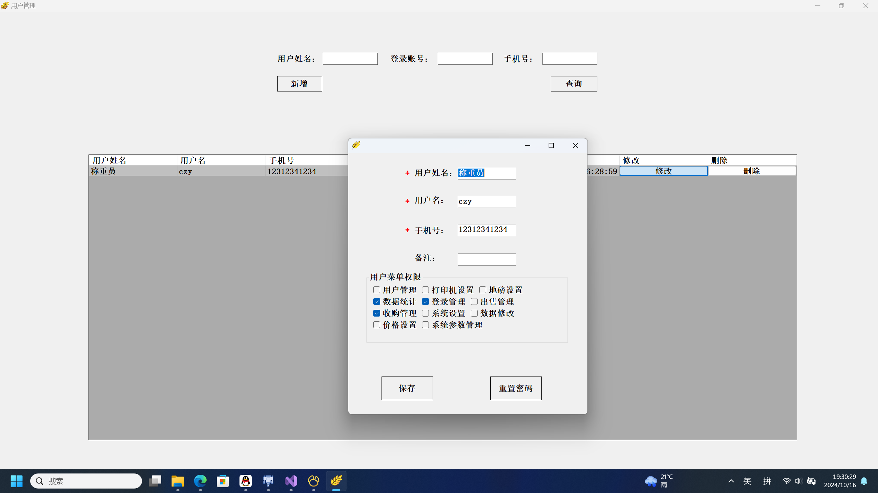This screenshot has height=493, width=878.
Task: Enable the 用户管理 permission checkbox
Action: pos(377,290)
